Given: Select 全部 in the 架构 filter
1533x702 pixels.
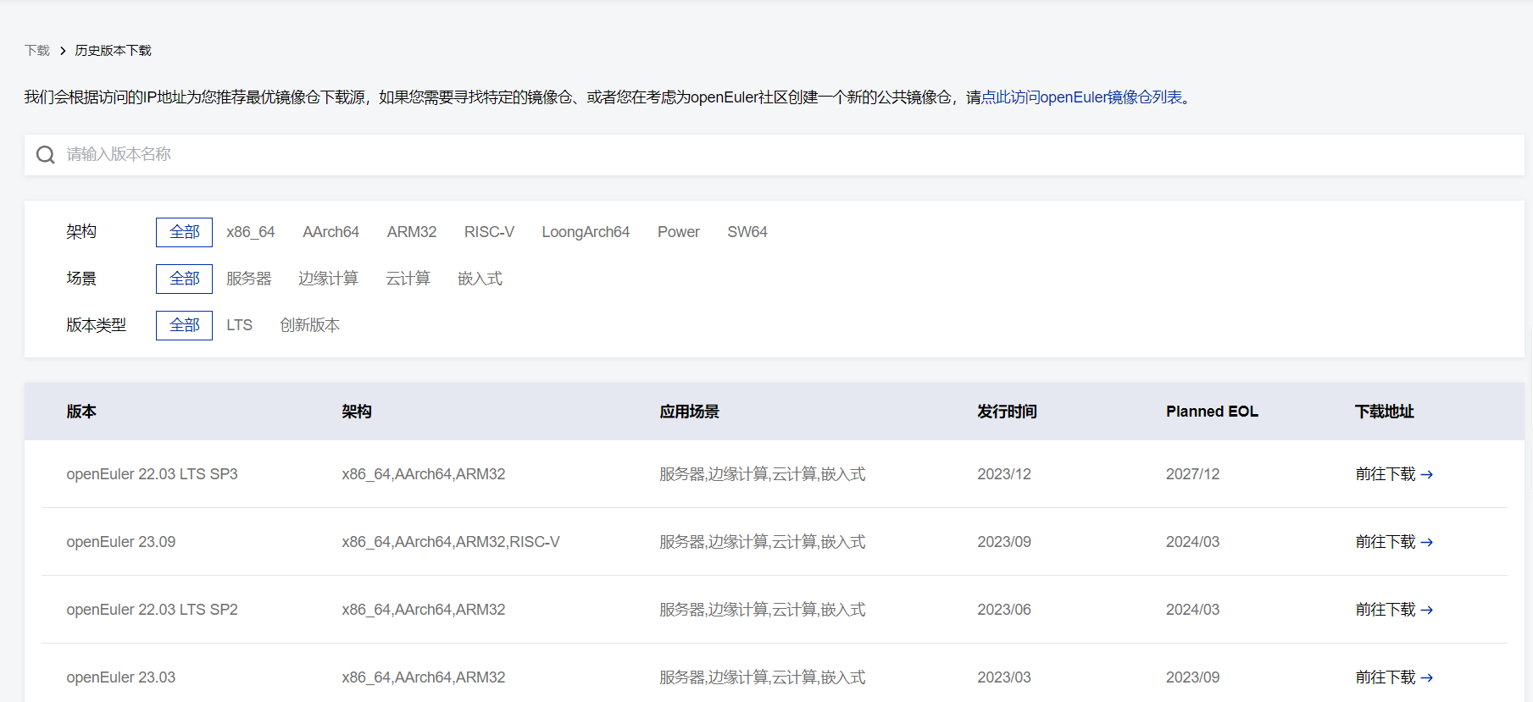Looking at the screenshot, I should 184,232.
